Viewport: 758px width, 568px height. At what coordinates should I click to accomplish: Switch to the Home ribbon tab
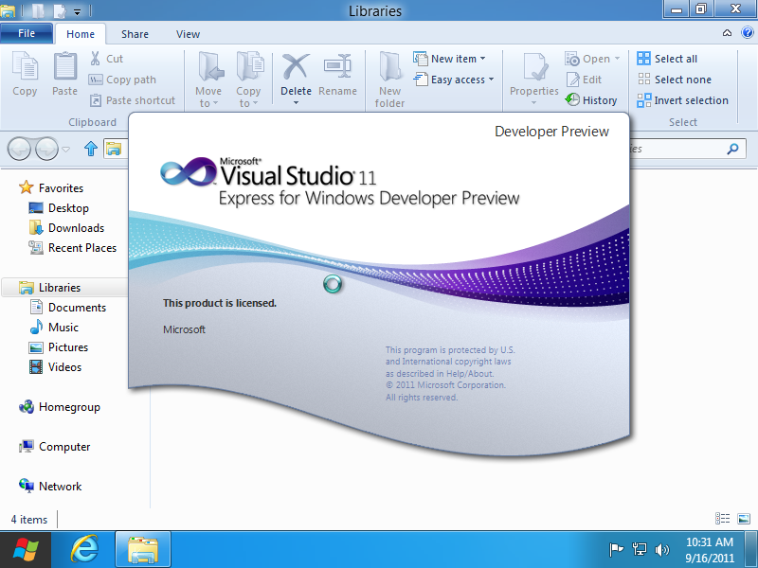(x=81, y=34)
